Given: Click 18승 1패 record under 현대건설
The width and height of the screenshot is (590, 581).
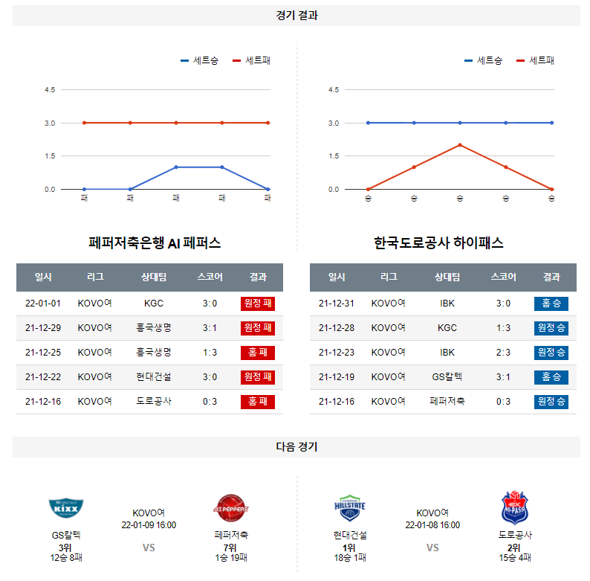Looking at the screenshot, I should point(350,558).
